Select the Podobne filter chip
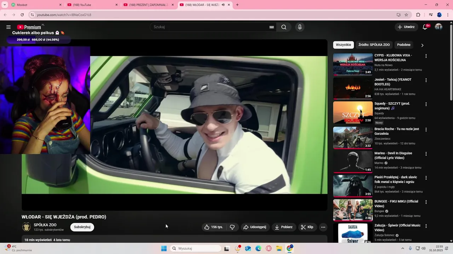Image resolution: width=453 pixels, height=254 pixels. 404,45
